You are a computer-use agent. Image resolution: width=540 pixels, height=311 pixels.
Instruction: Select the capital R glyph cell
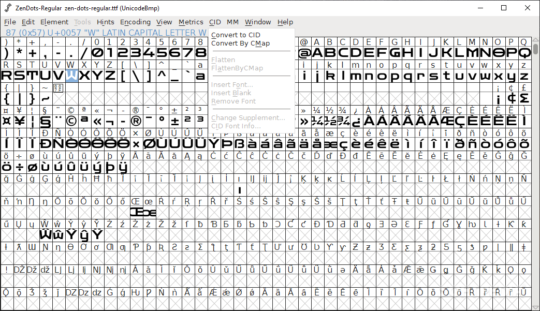tap(7, 76)
